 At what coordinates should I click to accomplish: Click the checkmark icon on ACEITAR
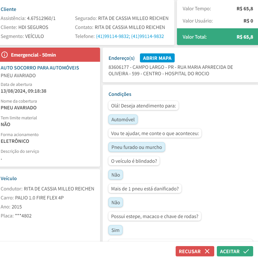246,251
